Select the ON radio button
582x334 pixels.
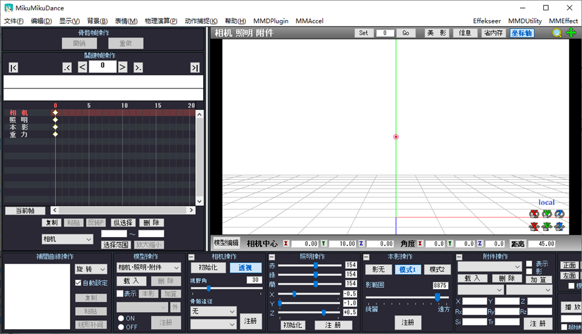[121, 318]
